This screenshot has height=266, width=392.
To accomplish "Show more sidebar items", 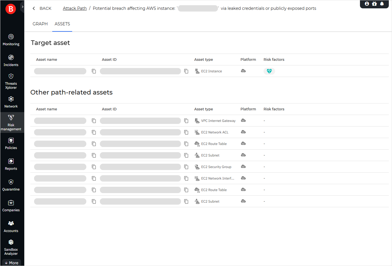I will [12, 263].
